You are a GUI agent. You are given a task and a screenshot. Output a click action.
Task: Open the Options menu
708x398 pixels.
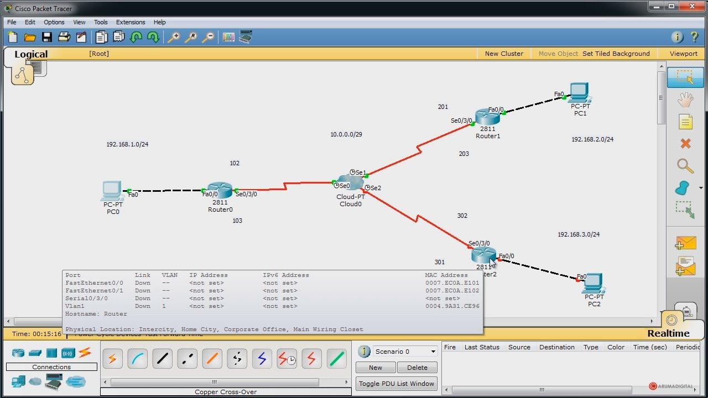point(54,22)
